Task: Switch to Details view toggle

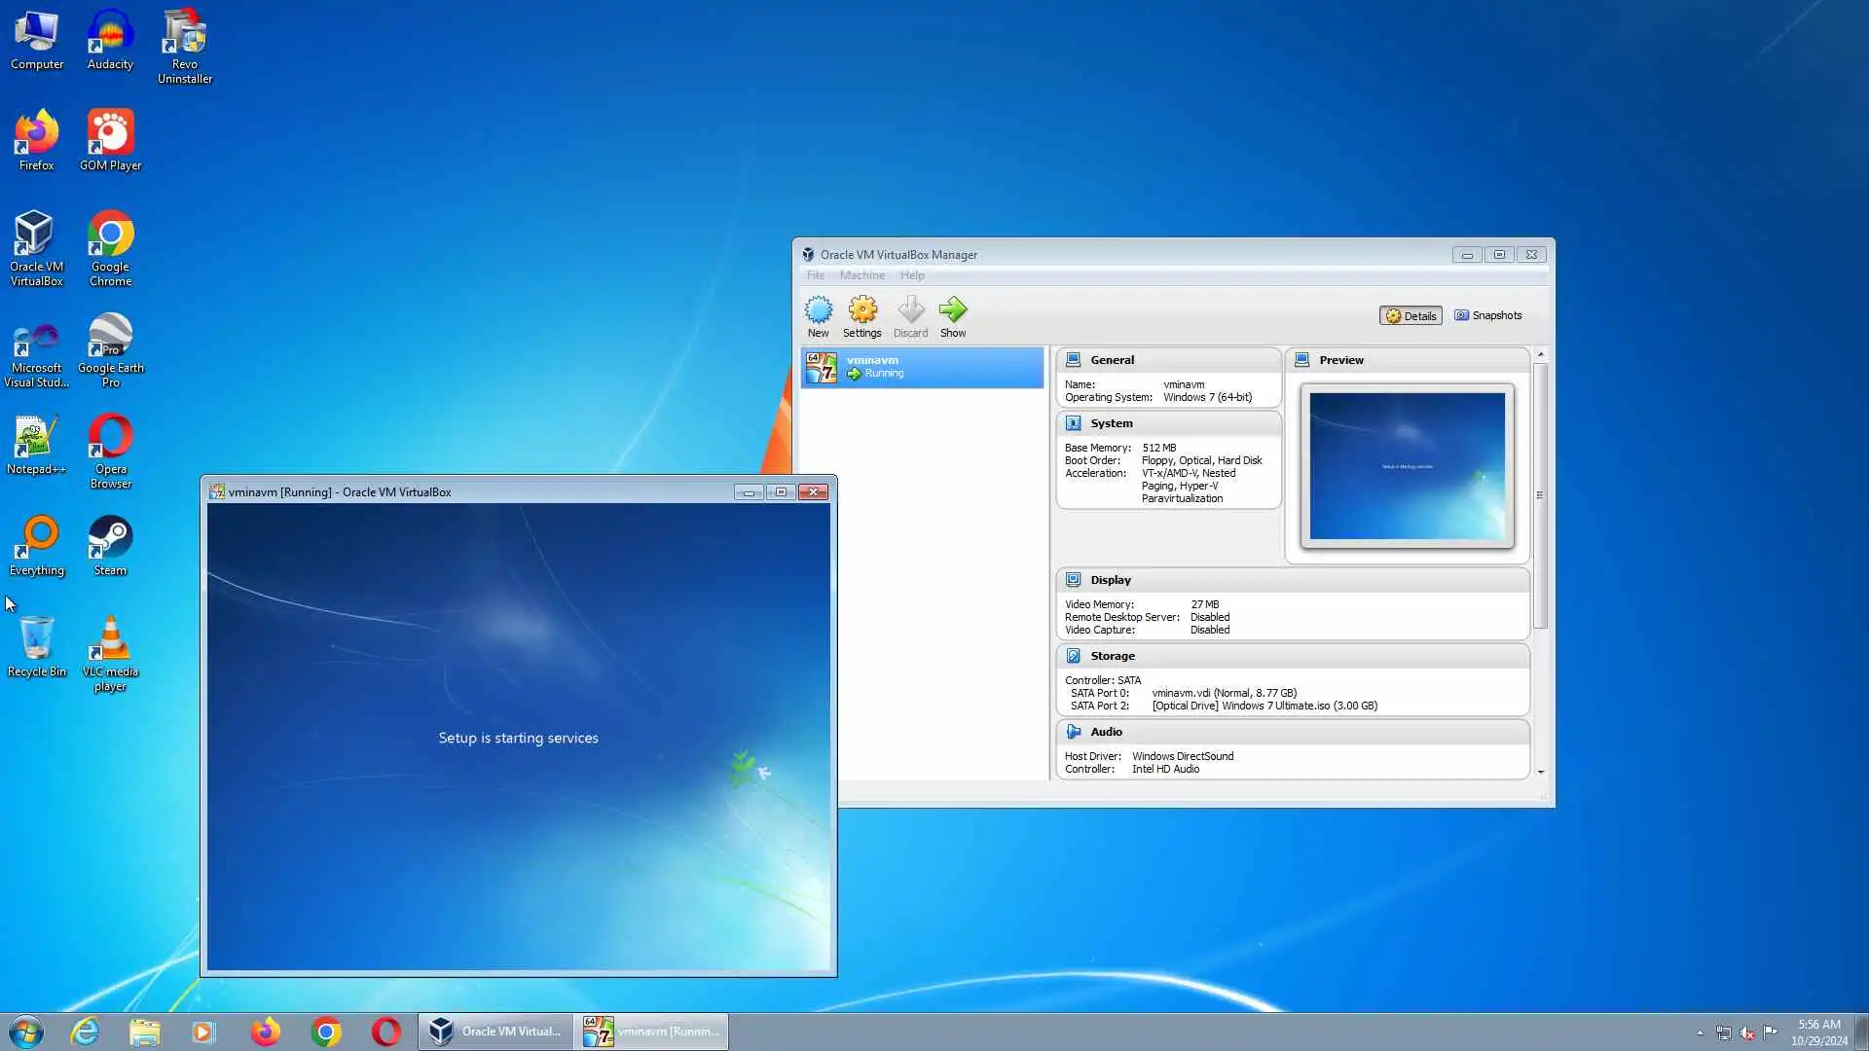Action: coord(1411,315)
